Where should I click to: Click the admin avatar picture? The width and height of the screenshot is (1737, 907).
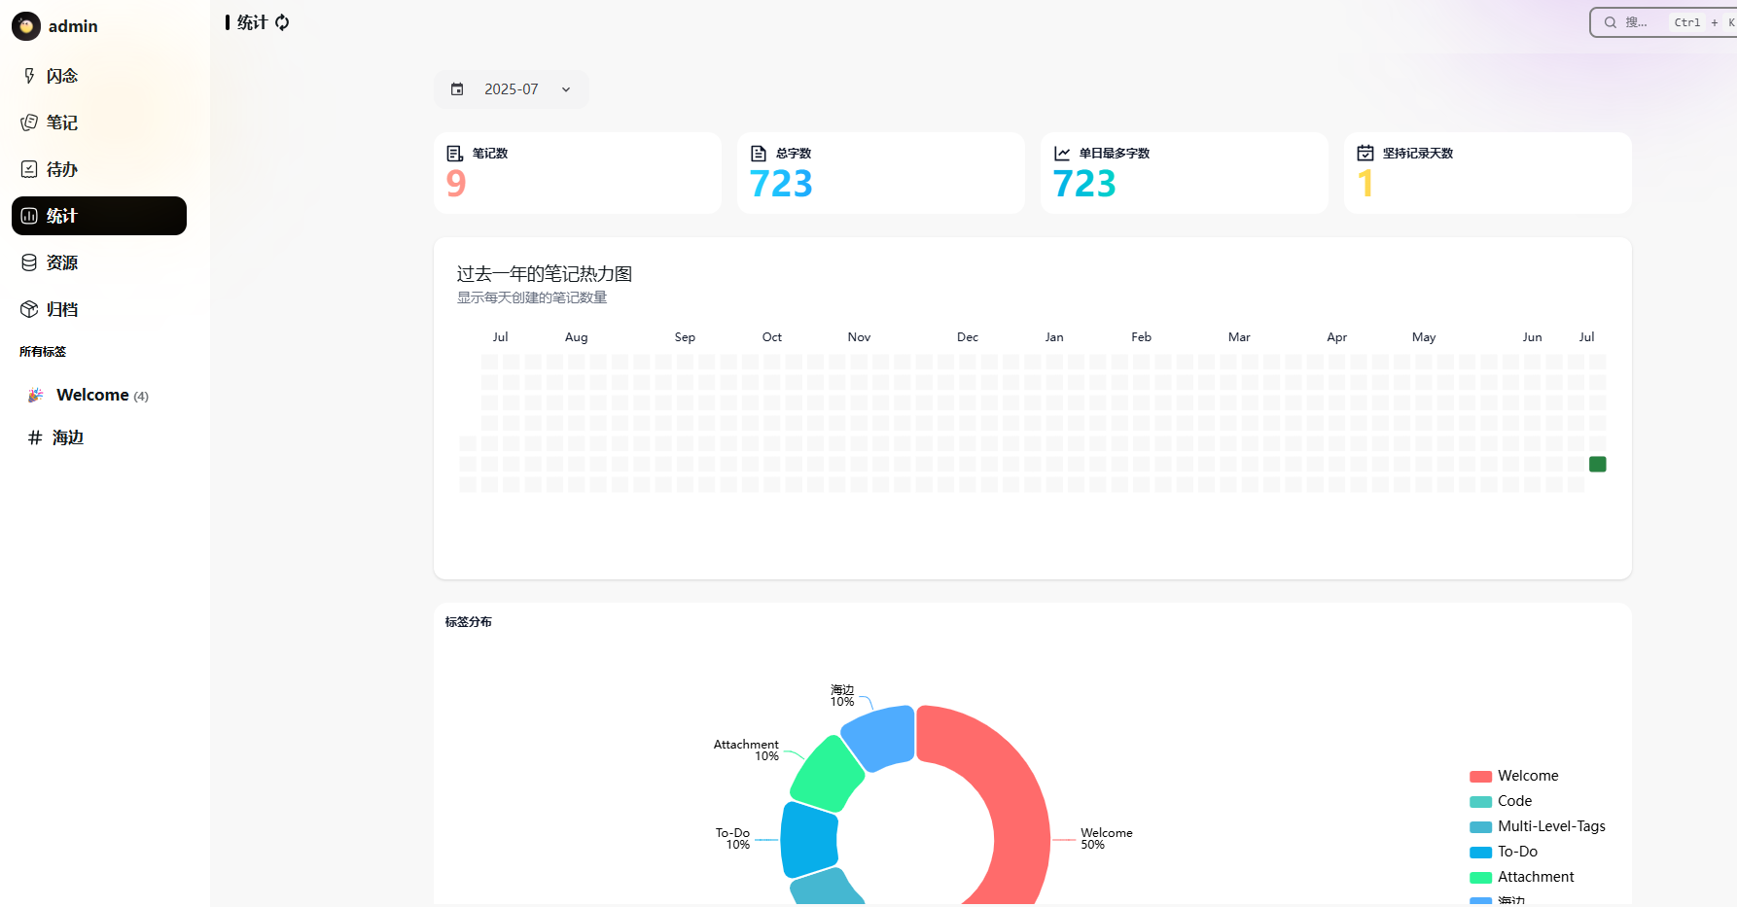[26, 26]
